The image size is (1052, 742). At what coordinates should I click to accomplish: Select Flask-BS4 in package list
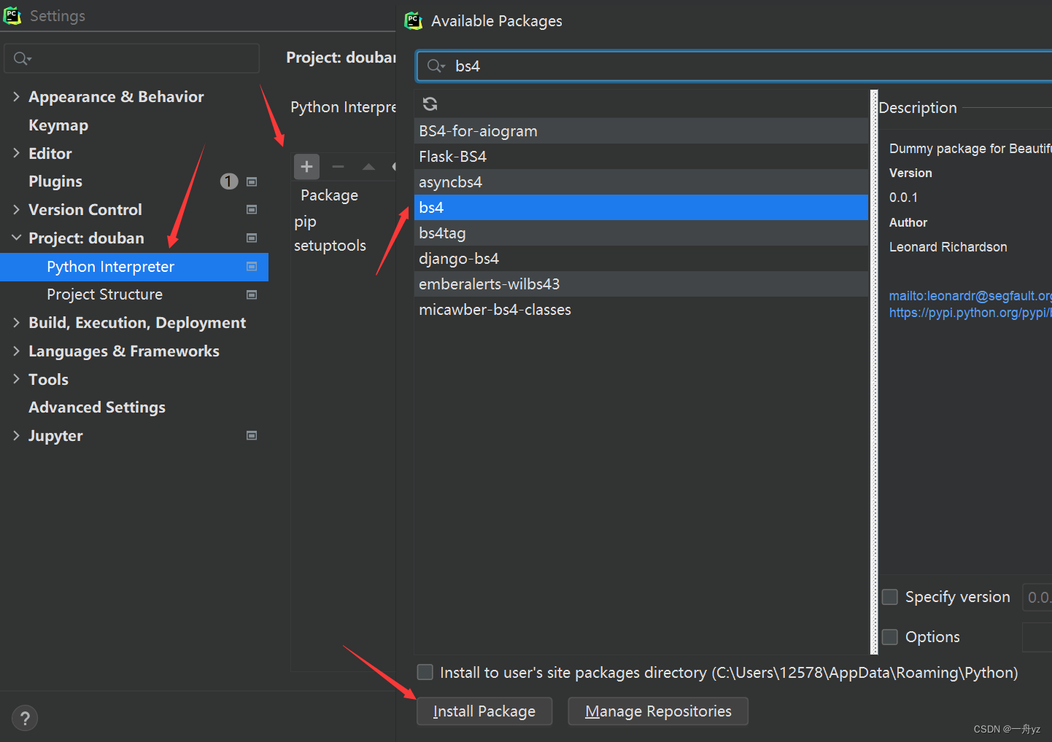coord(641,157)
